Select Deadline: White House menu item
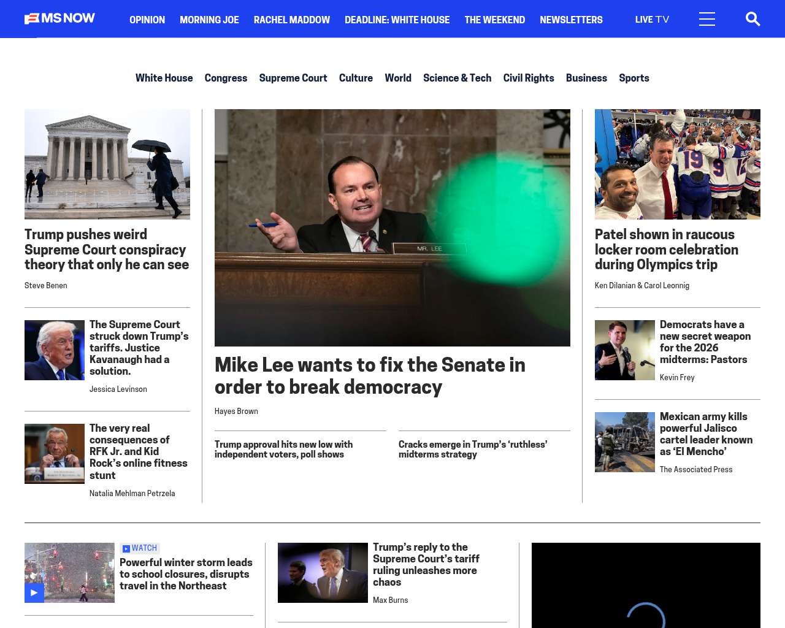 click(397, 20)
